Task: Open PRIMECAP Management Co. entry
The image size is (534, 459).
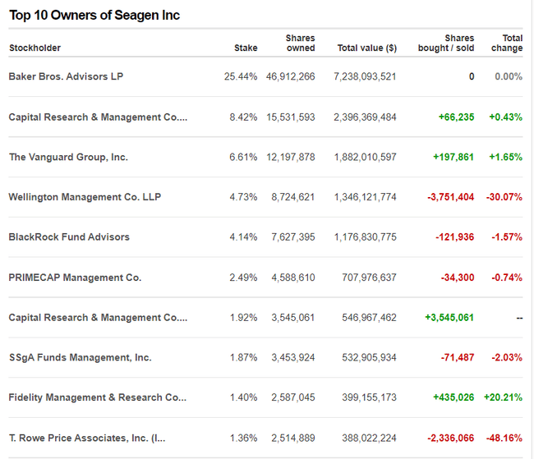Action: click(75, 278)
